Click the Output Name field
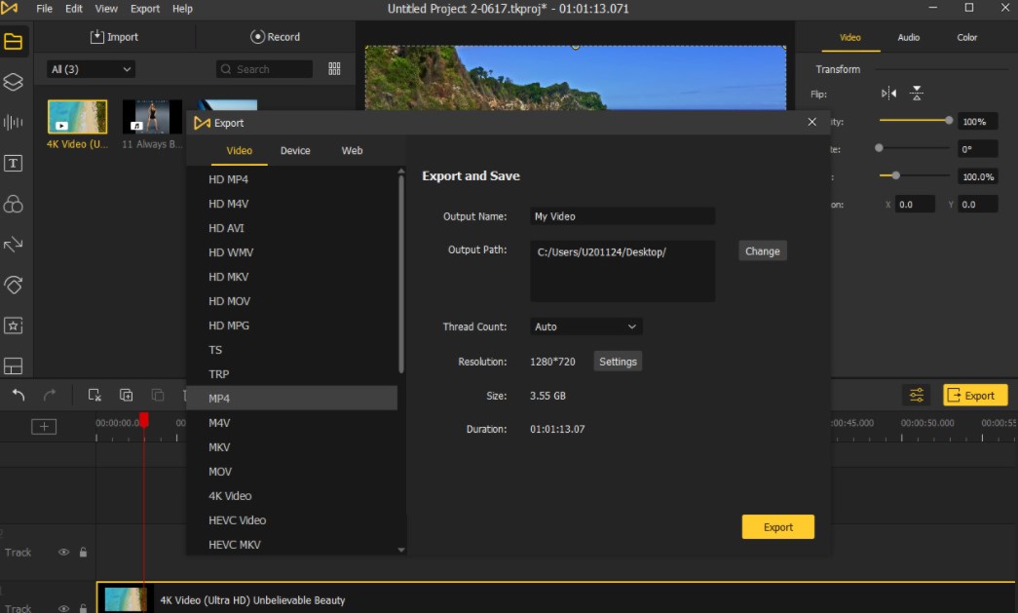This screenshot has width=1018, height=613. [622, 216]
